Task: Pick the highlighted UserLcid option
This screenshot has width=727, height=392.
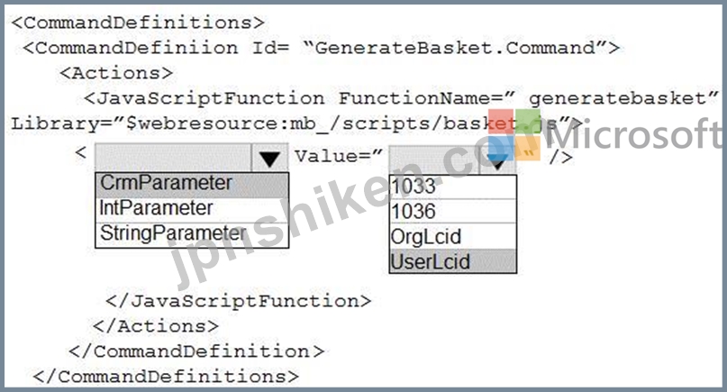Action: click(x=453, y=261)
